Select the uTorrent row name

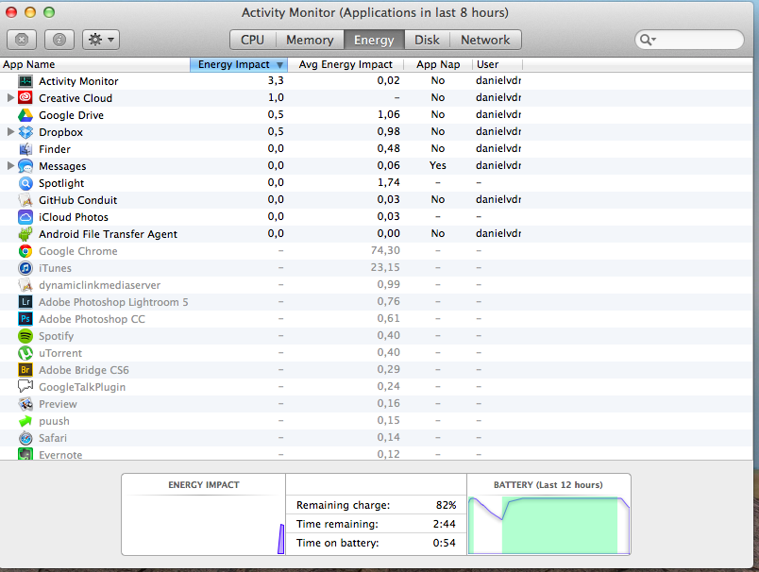60,353
